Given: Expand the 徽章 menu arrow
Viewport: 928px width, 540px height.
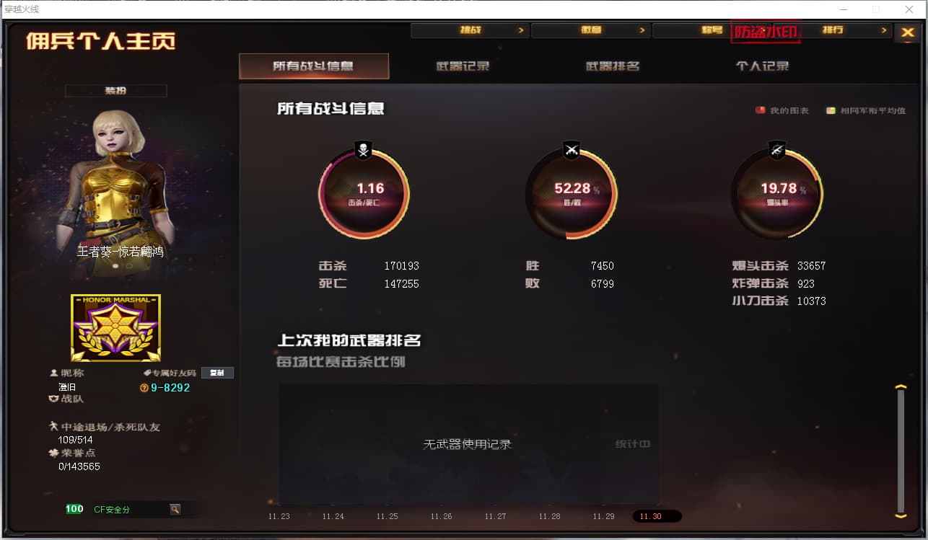Looking at the screenshot, I should (642, 30).
